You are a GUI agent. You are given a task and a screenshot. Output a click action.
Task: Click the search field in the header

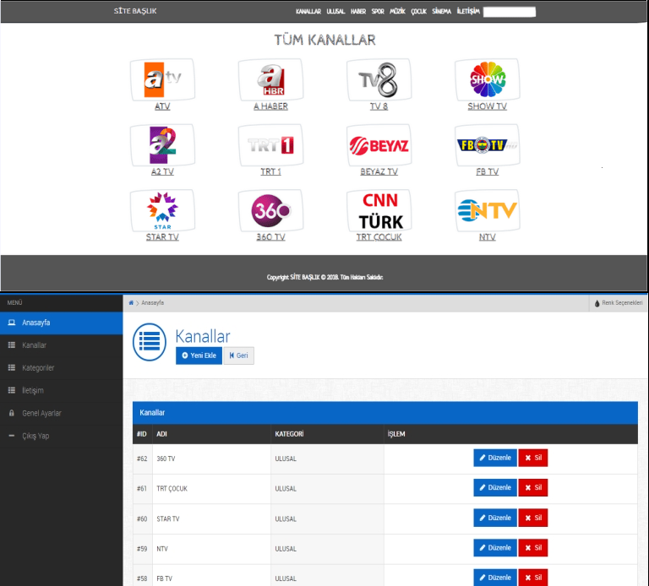point(510,12)
